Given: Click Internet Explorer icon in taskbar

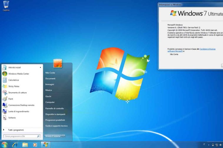Looking at the screenshot, I should (x=14, y=145).
